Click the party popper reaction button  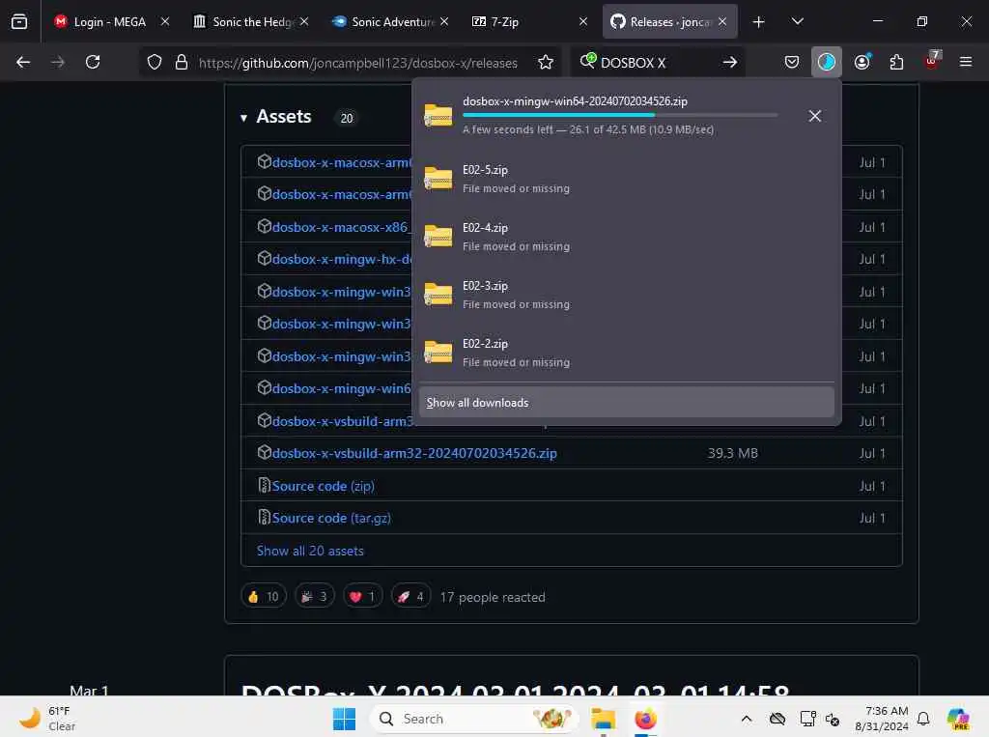point(314,596)
